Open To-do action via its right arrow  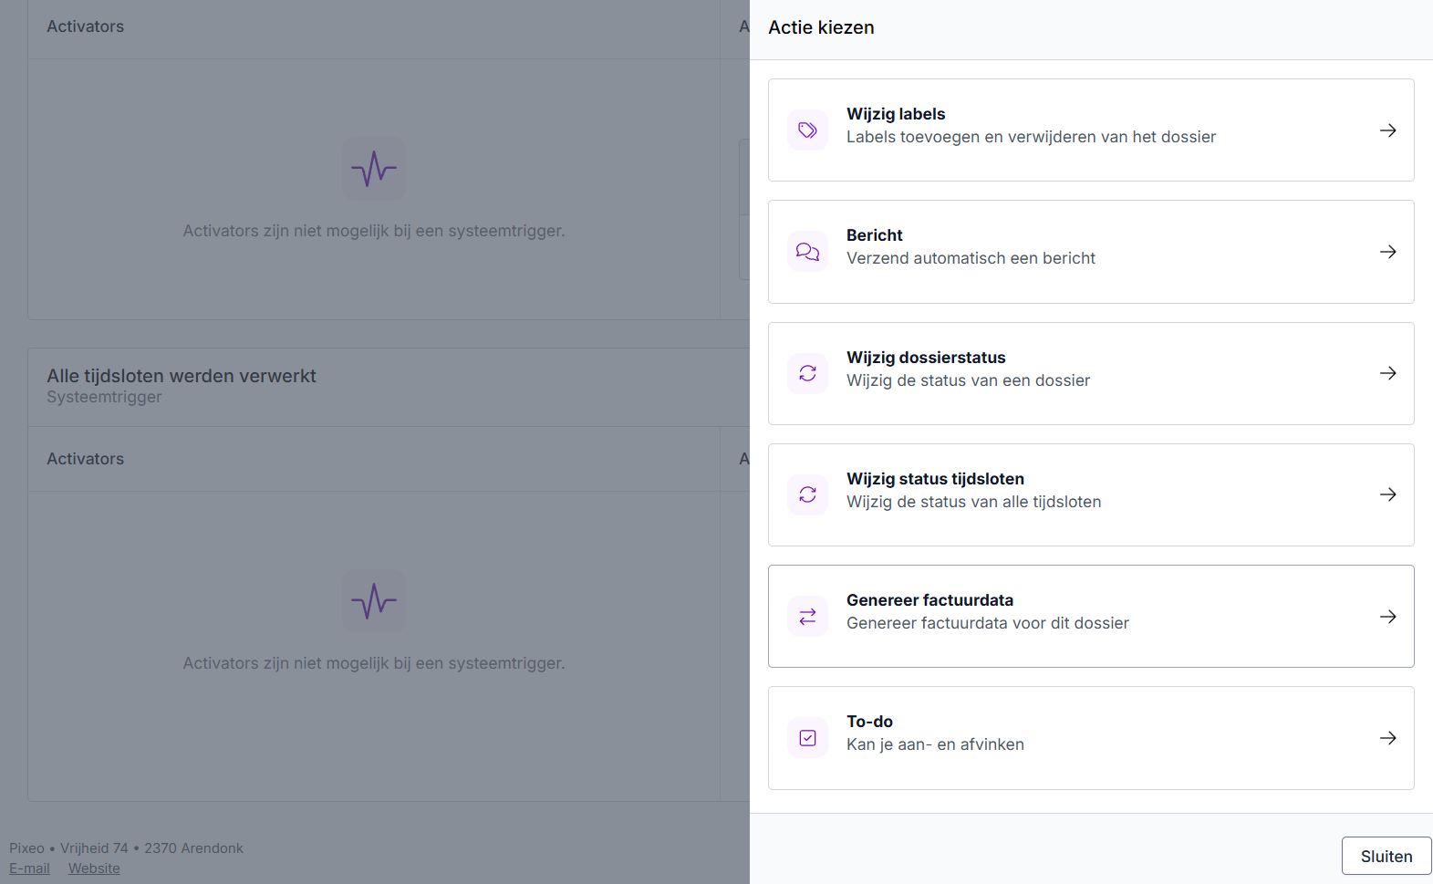(1387, 738)
